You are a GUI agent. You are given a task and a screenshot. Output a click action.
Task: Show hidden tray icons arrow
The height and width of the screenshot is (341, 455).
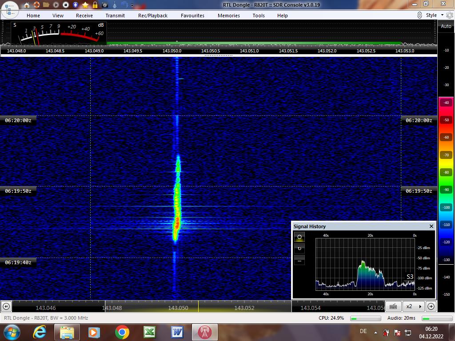coord(376,333)
